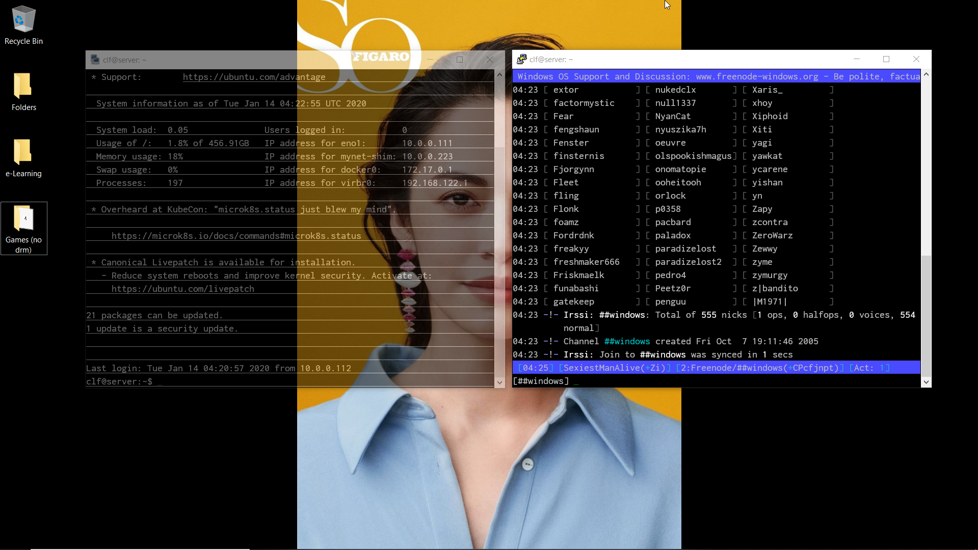The height and width of the screenshot is (550, 978).
Task: Close the left transparent terminal window
Action: pyautogui.click(x=490, y=60)
